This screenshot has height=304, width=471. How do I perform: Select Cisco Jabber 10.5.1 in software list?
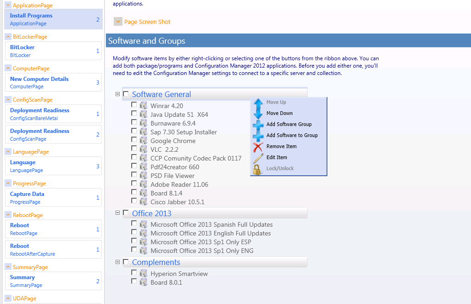177,202
